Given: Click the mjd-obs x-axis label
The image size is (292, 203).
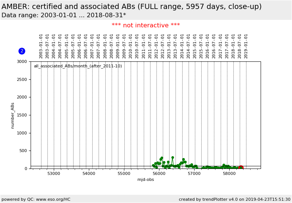Looking at the screenshot, I should click(x=146, y=180).
